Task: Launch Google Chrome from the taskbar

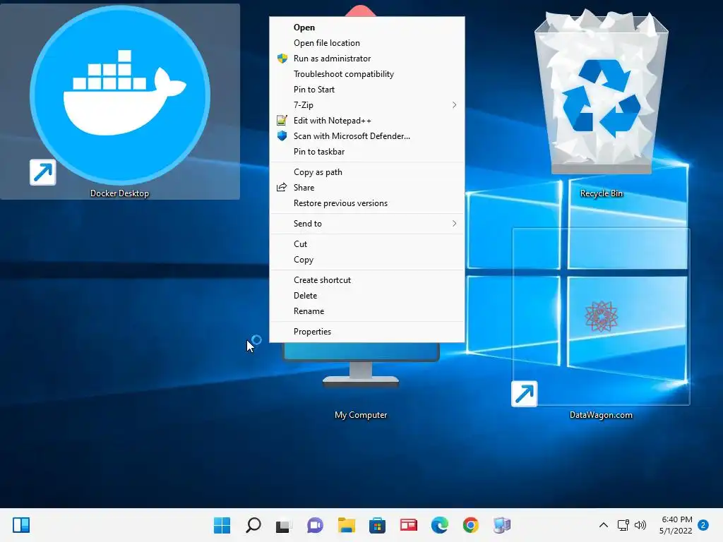Action: 471,525
